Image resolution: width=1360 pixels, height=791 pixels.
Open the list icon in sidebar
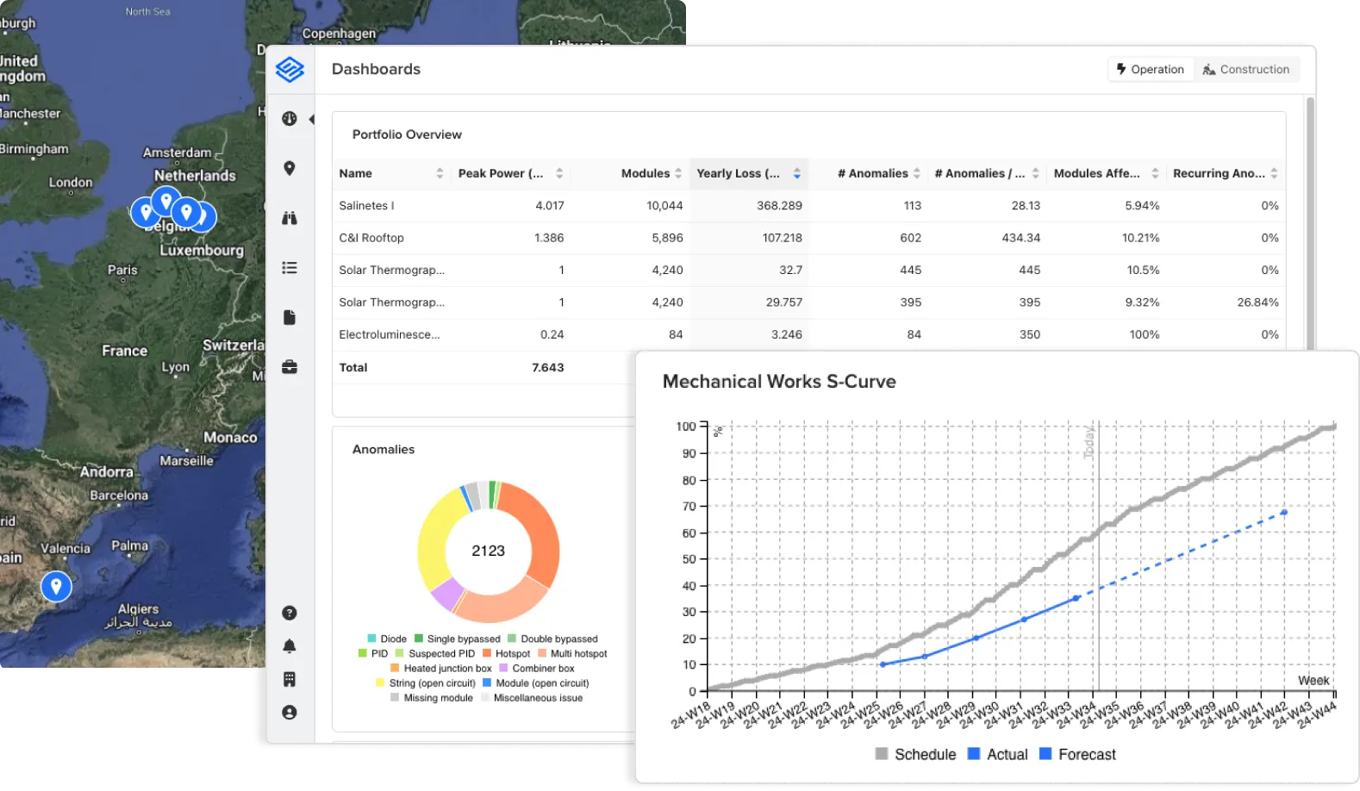coord(290,268)
